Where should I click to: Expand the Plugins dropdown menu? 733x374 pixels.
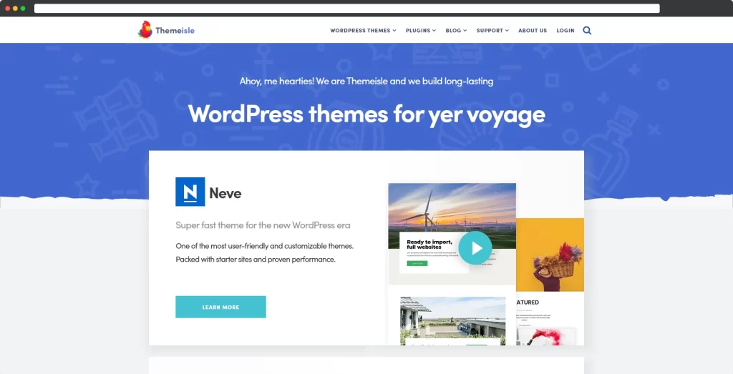click(x=421, y=30)
